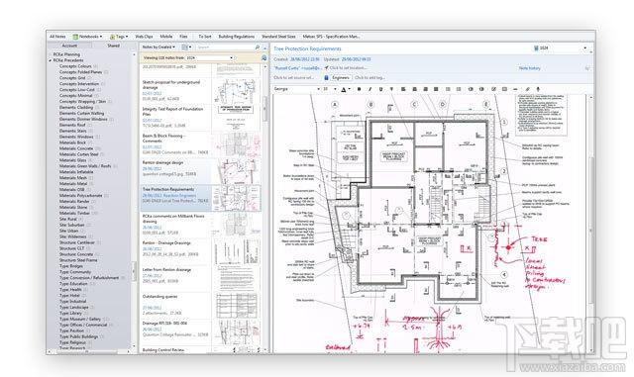Open the Ranton drainage design note thumbnail
This screenshot has width=634, height=377.
point(237,171)
